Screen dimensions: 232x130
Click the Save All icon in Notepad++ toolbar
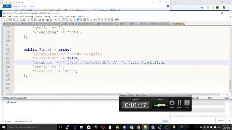coord(14,20)
